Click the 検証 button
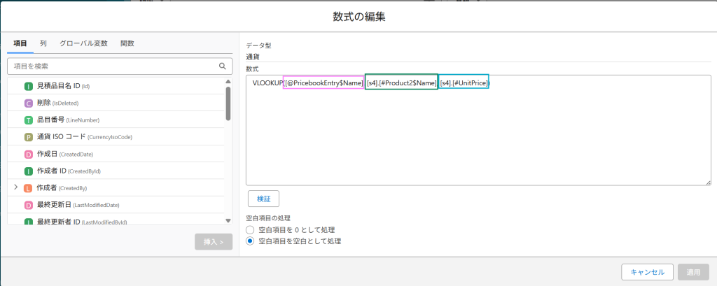The image size is (717, 286). (x=263, y=199)
